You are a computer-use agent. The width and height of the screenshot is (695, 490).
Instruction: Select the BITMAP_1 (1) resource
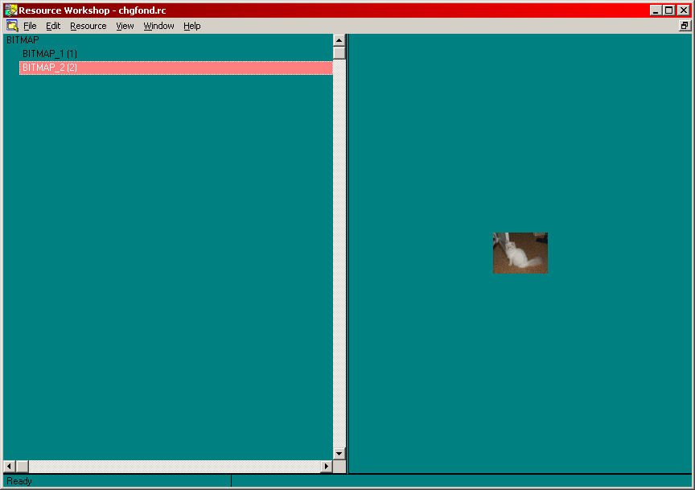coord(50,54)
